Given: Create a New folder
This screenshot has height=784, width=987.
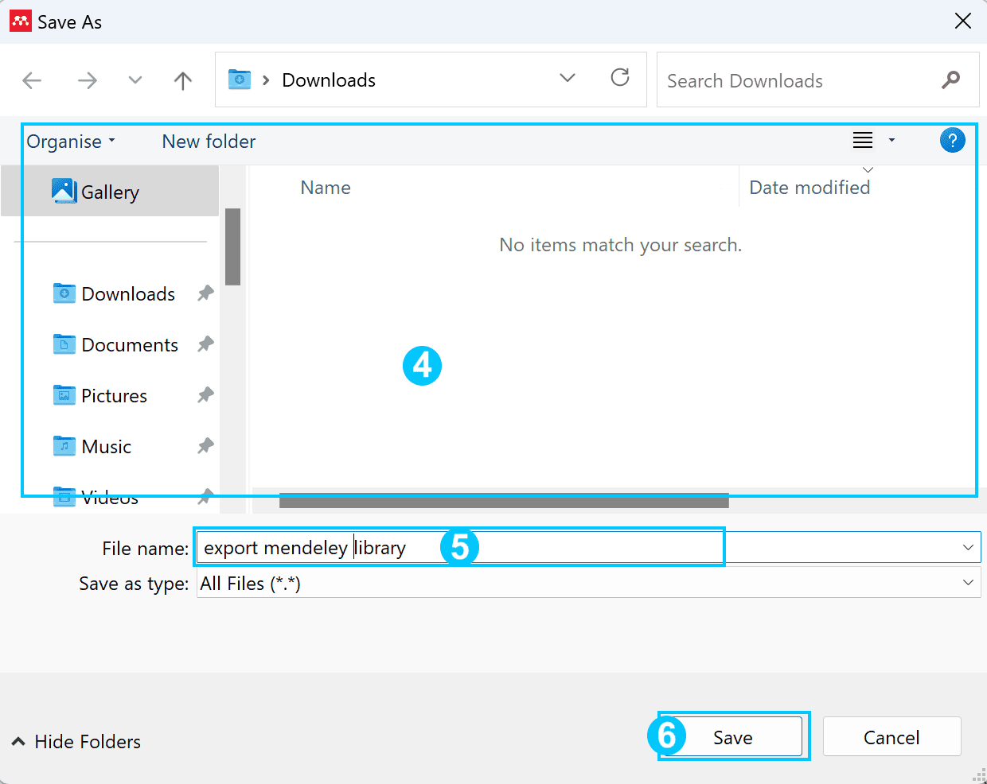Looking at the screenshot, I should [209, 142].
